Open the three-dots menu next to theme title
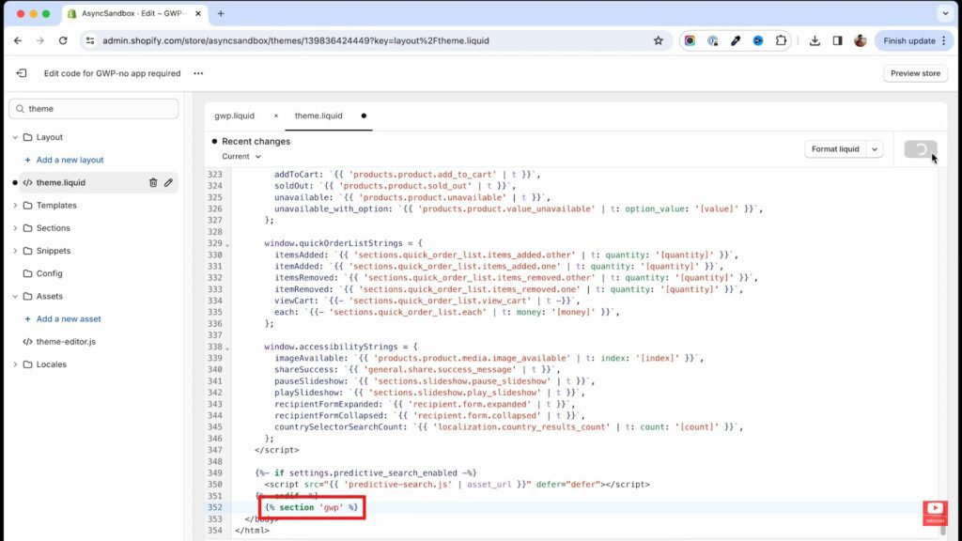This screenshot has width=962, height=541. 198,73
